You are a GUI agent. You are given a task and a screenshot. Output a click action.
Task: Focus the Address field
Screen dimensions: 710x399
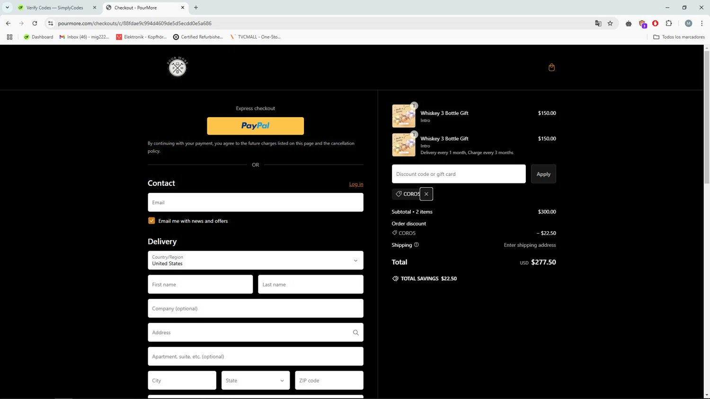[x=256, y=332]
